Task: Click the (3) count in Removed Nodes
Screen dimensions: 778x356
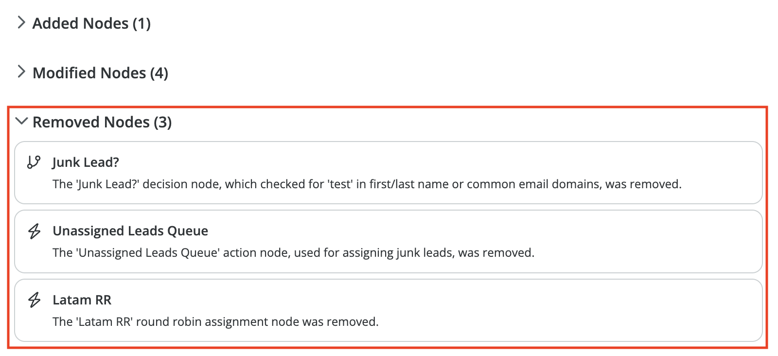Action: click(163, 122)
